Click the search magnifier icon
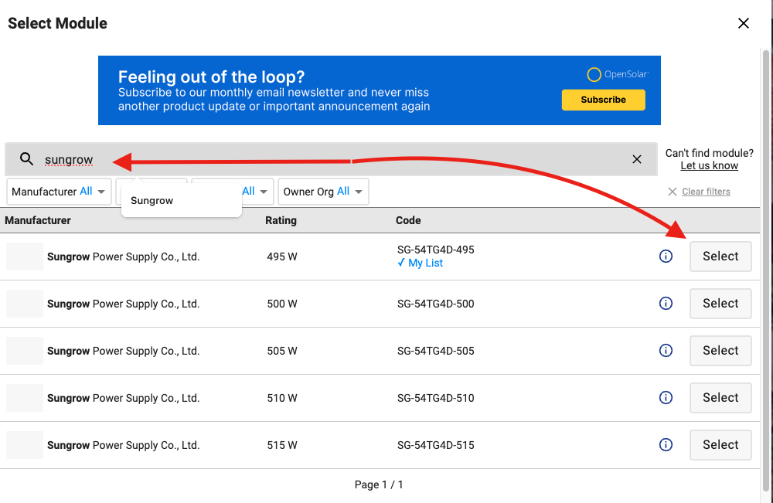 point(26,158)
